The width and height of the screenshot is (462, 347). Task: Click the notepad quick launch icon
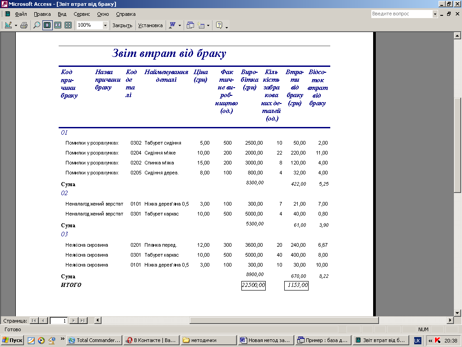tap(31, 341)
